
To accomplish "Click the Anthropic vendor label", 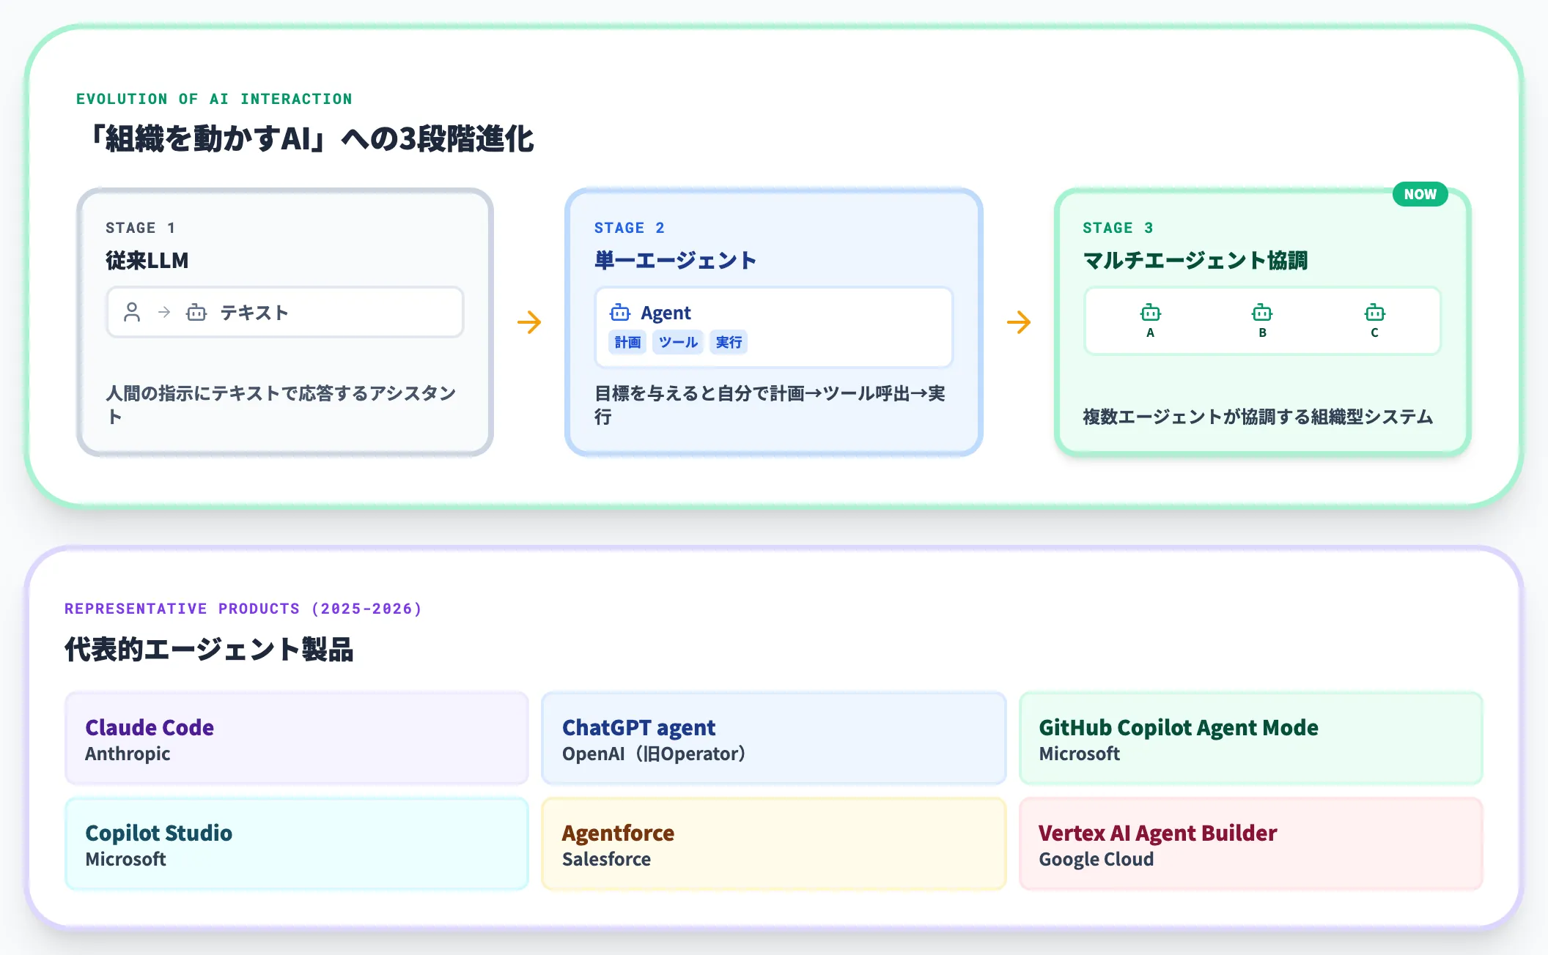I will [128, 754].
